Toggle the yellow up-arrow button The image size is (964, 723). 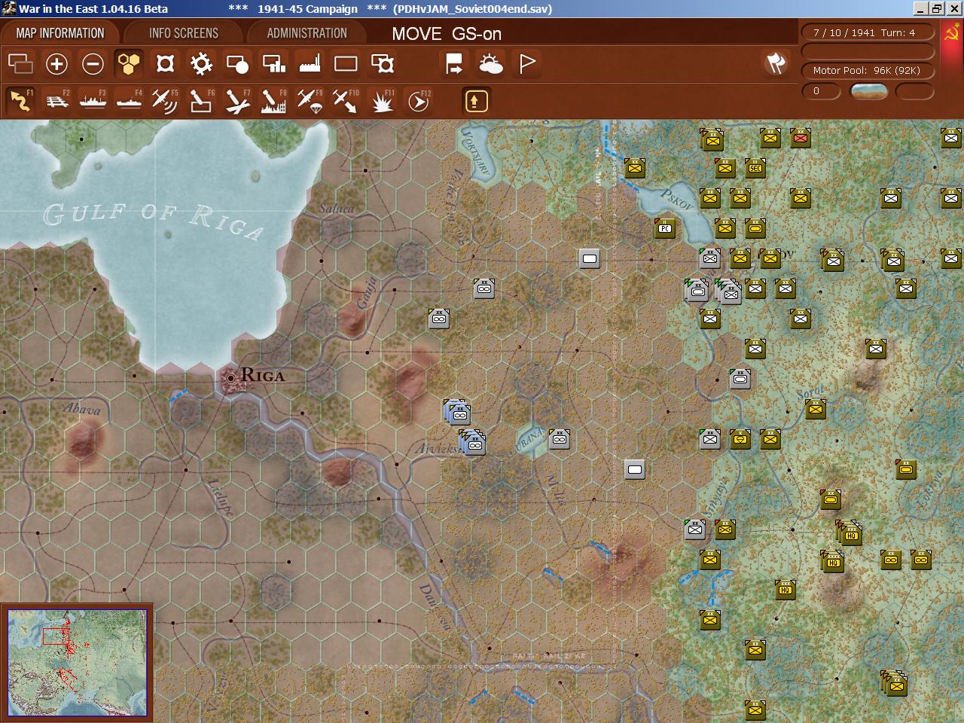pos(476,101)
